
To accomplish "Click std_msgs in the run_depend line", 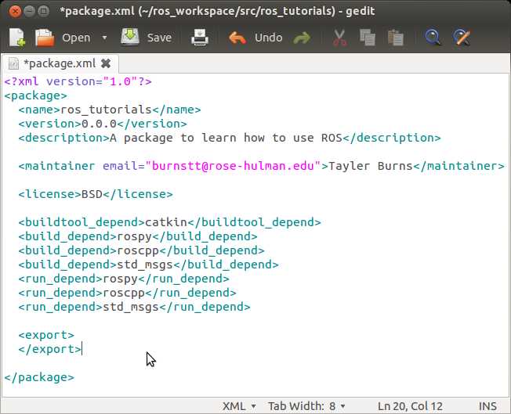I will pos(131,307).
